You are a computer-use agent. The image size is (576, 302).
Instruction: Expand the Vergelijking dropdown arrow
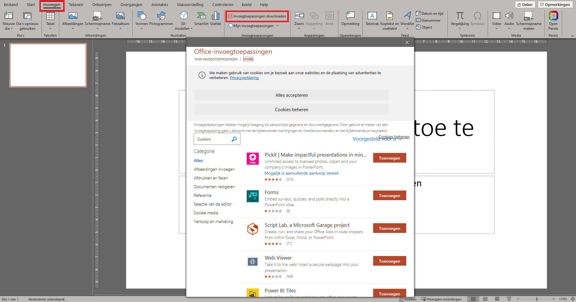coord(460,29)
